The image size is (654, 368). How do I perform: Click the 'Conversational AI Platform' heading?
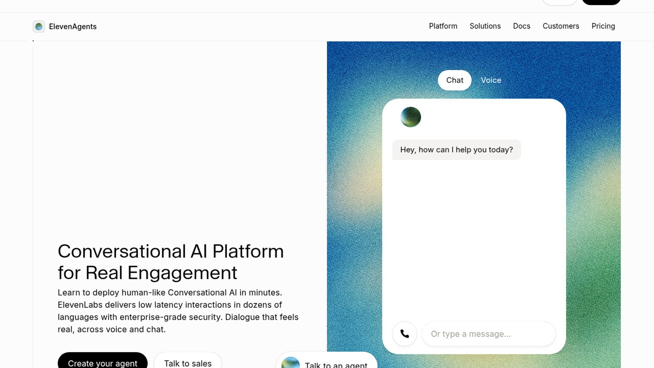(171, 262)
